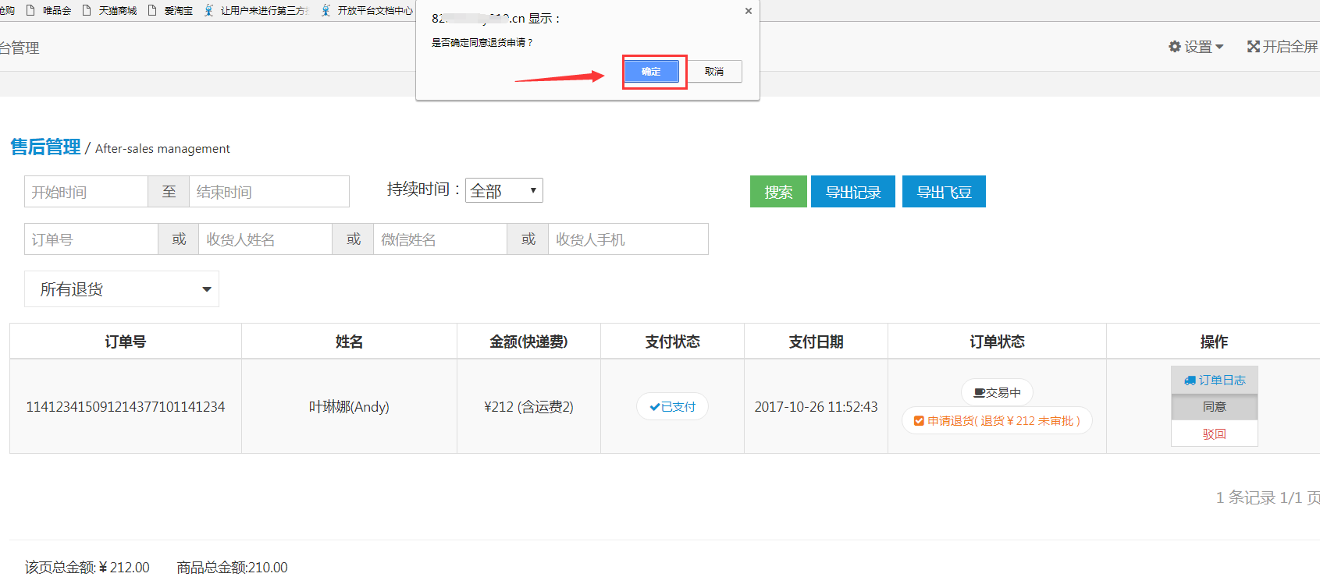Click 驳回 to reject the return
Image resolution: width=1320 pixels, height=577 pixels.
click(1215, 434)
